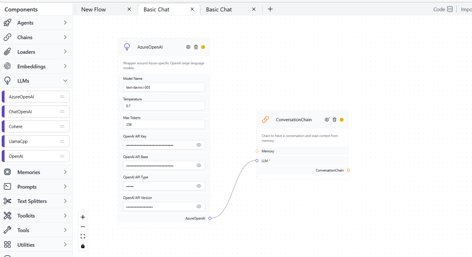Fit the flow to view
The height and width of the screenshot is (257, 472).
(83, 236)
